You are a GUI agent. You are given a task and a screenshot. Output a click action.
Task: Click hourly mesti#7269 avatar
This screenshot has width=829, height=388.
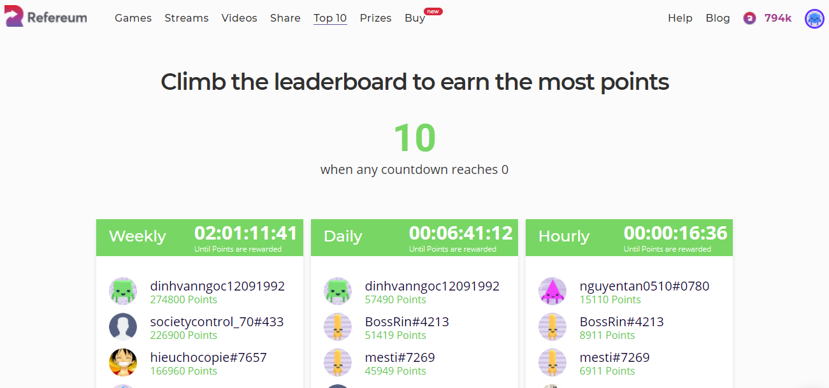click(x=552, y=363)
